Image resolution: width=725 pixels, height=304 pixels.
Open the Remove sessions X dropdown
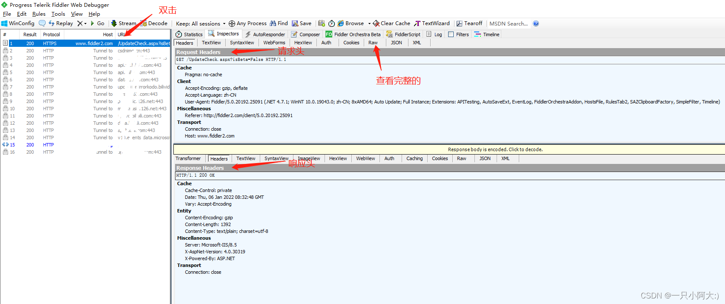click(82, 23)
